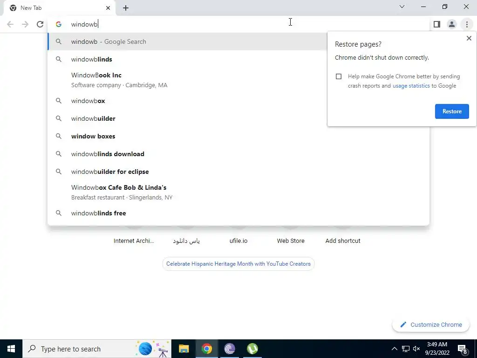
Task: Select 'windowblinds download' suggestion
Action: (238, 154)
